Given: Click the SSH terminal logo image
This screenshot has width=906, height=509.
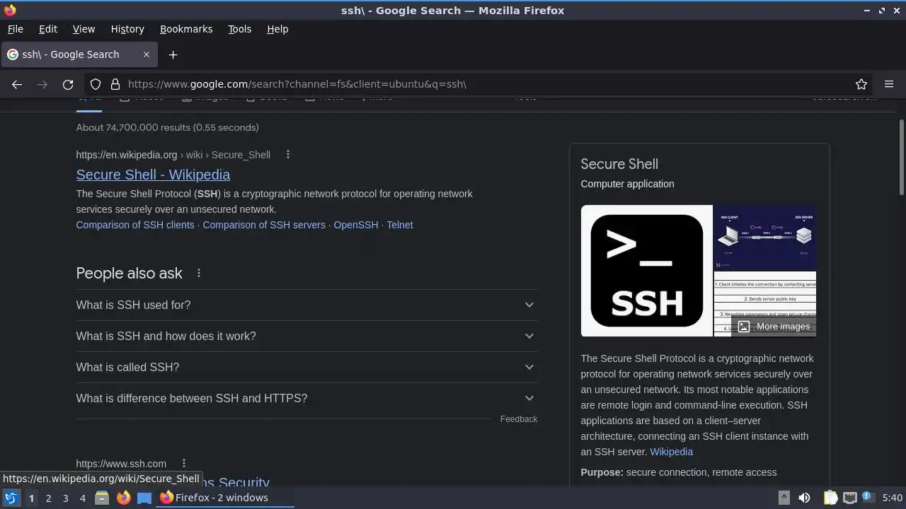Looking at the screenshot, I should (x=646, y=271).
